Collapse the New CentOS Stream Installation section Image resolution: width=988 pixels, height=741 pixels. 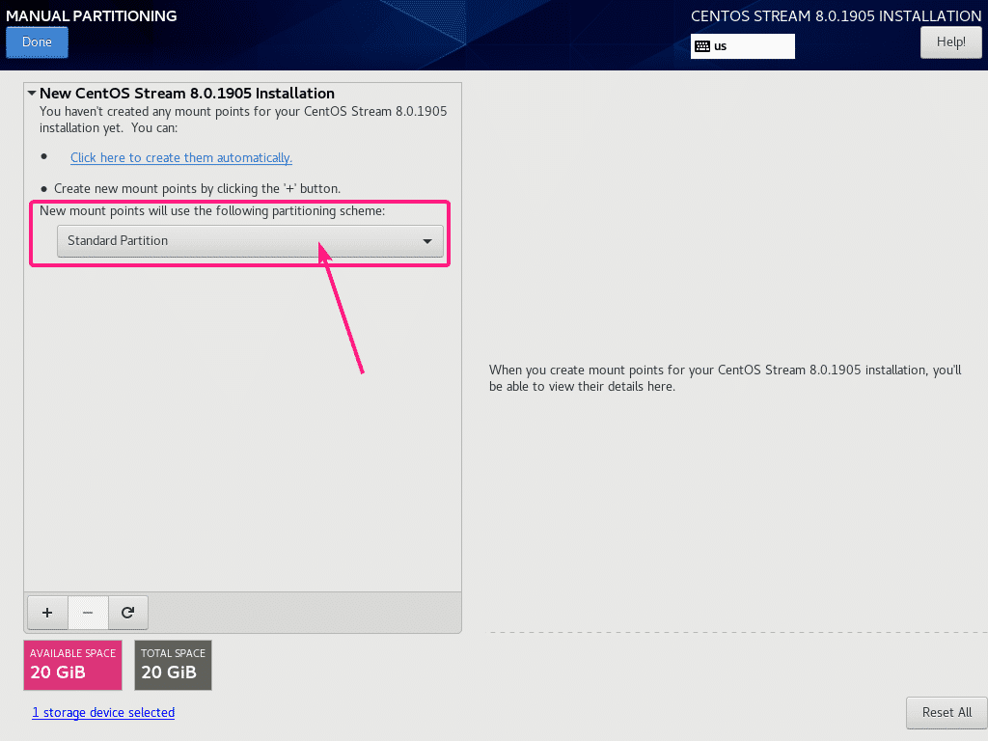click(32, 94)
